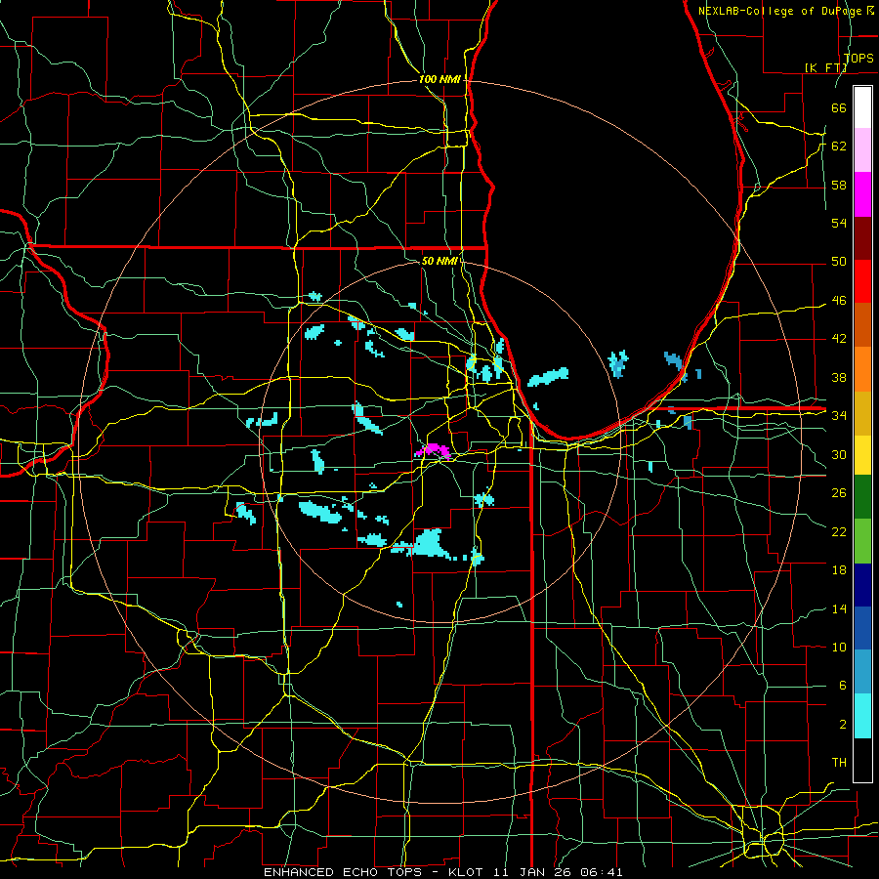Click legend value '18'
The width and height of the screenshot is (879, 879).
pyautogui.click(x=839, y=570)
